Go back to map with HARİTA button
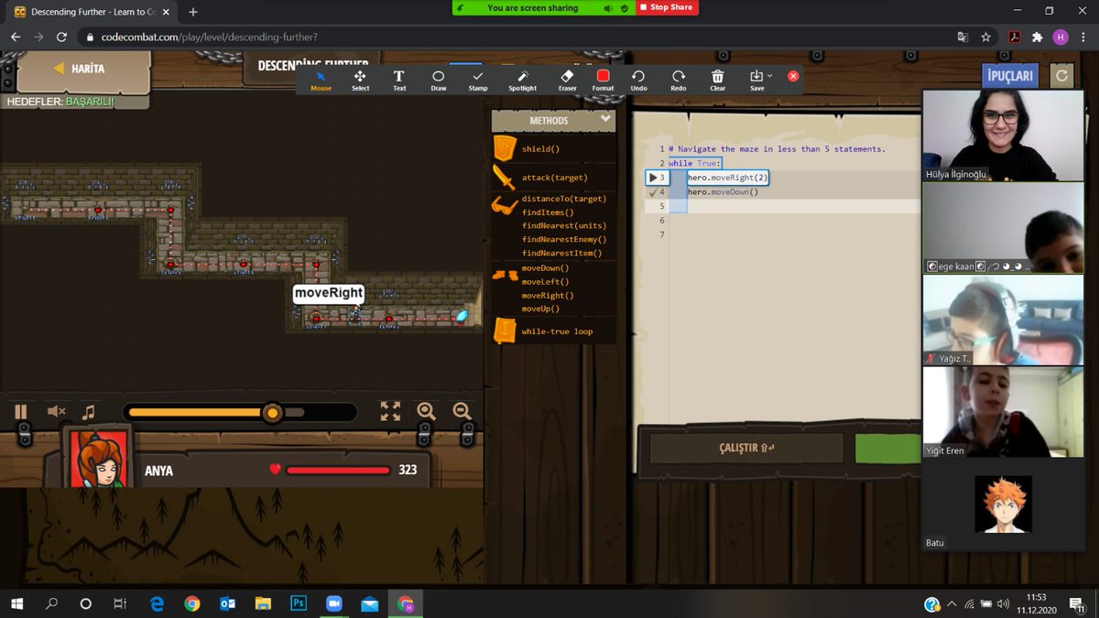The image size is (1099, 618). [82, 70]
